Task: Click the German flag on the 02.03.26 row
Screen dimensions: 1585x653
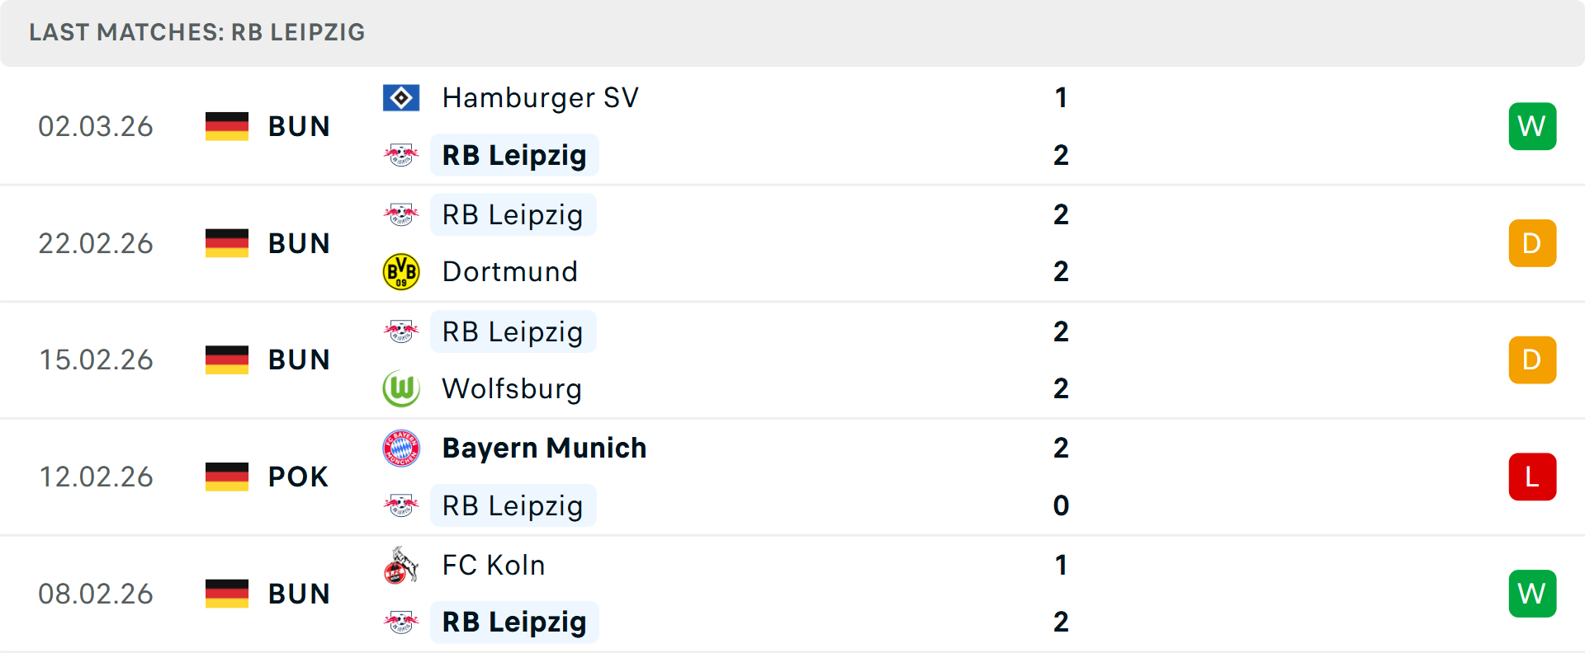Action: pyautogui.click(x=226, y=125)
